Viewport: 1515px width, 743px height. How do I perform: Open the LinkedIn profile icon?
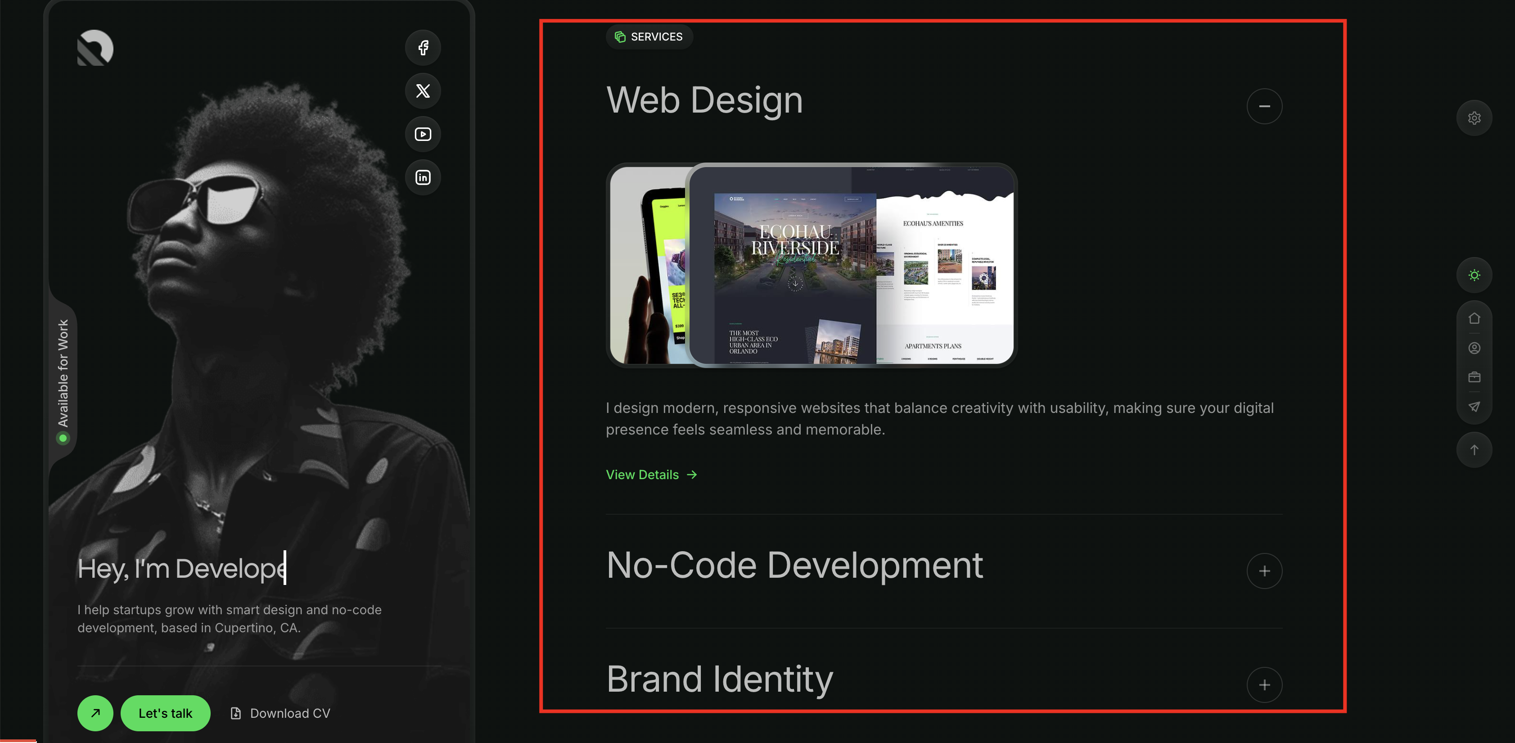[423, 178]
